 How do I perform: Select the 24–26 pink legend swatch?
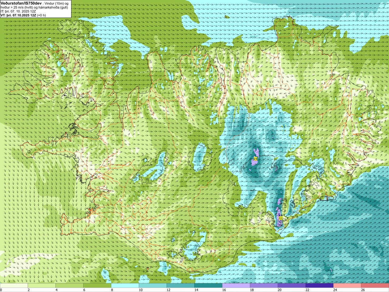click(x=347, y=285)
